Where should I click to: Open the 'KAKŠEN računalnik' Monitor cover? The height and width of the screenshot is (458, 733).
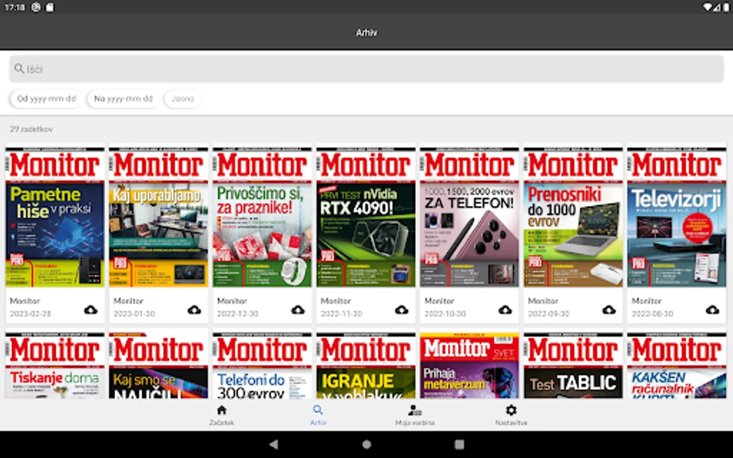tap(676, 365)
